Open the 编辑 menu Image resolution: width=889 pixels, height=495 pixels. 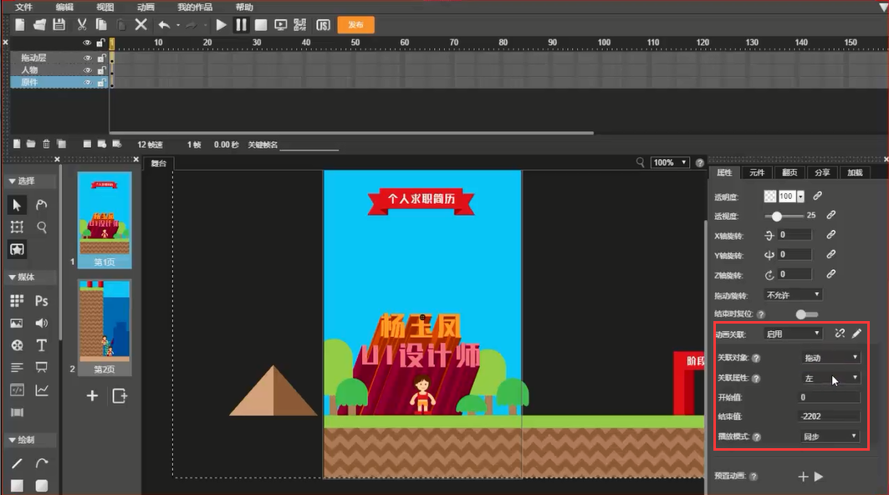pos(64,7)
